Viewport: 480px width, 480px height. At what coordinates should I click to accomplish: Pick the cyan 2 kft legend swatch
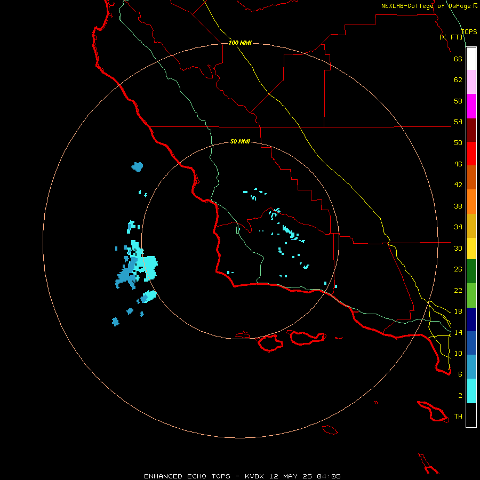pos(471,391)
